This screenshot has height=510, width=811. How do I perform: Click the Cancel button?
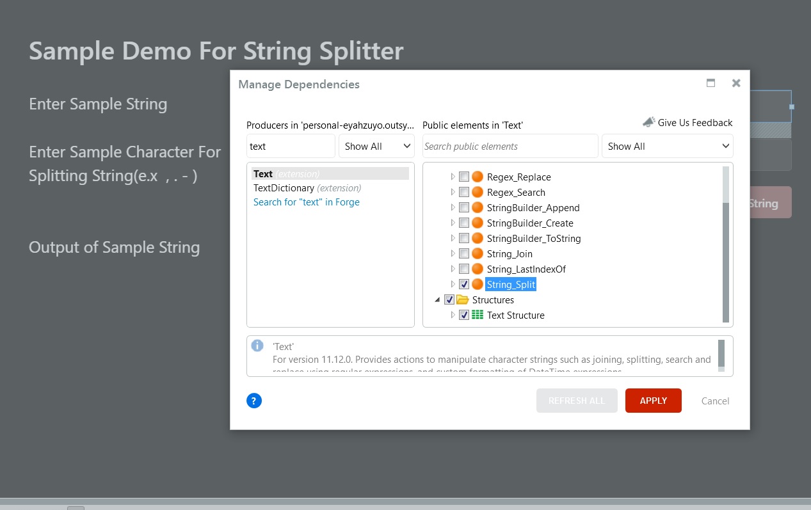[x=715, y=401]
